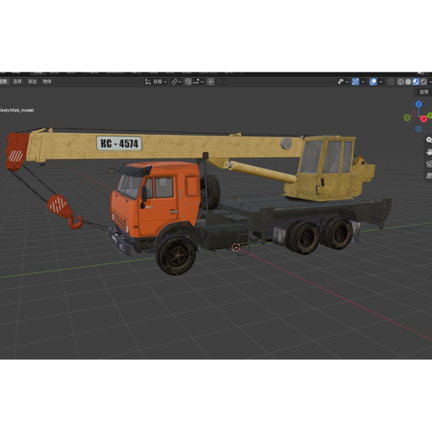Click the negative Y axis gizmo circle
Image resolution: width=432 pixels, height=432 pixels.
407,118
